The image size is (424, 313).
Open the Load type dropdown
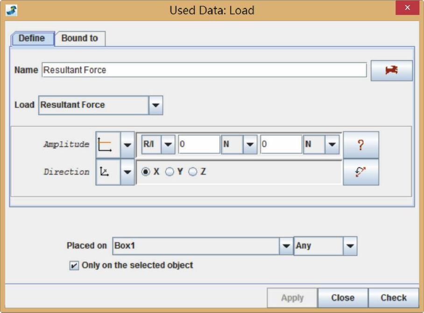coord(155,105)
